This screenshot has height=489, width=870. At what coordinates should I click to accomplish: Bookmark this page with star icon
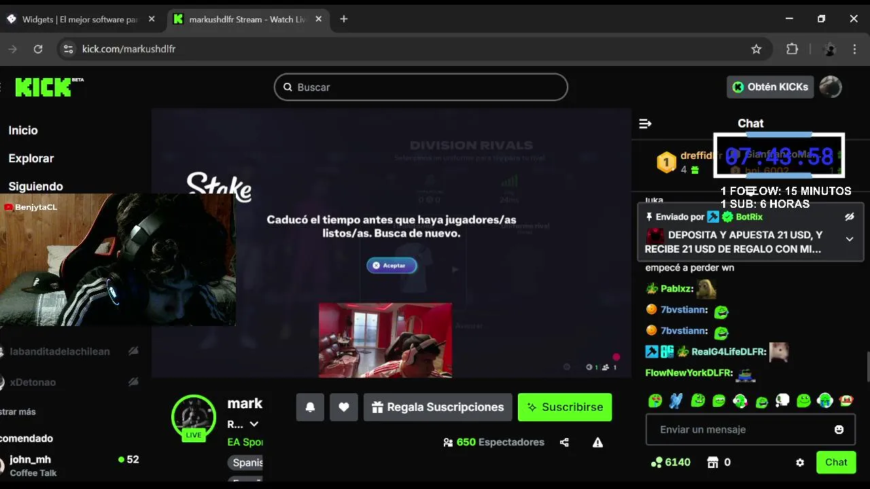click(756, 49)
